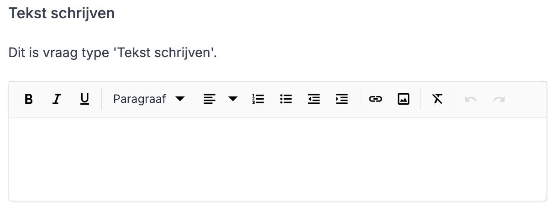
Task: Expand the text alignment options arrow
Action: click(x=233, y=99)
